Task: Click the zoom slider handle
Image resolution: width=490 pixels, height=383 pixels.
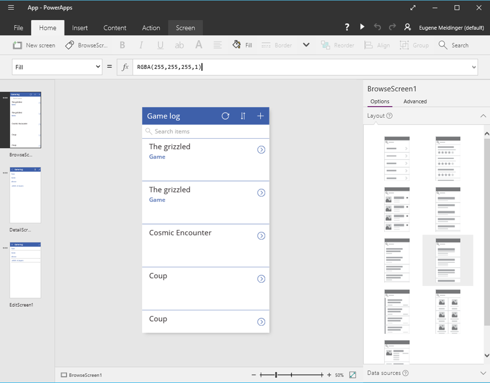Action: point(276,375)
